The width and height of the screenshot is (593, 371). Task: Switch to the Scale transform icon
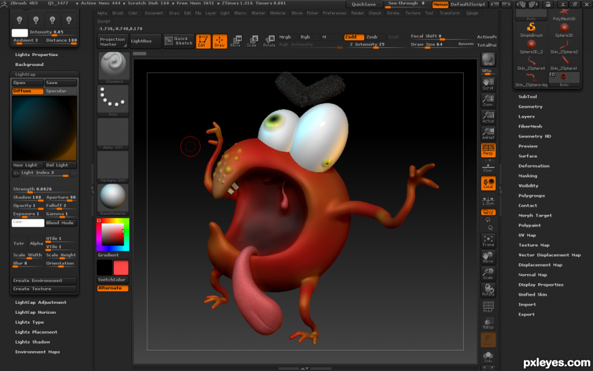(252, 41)
